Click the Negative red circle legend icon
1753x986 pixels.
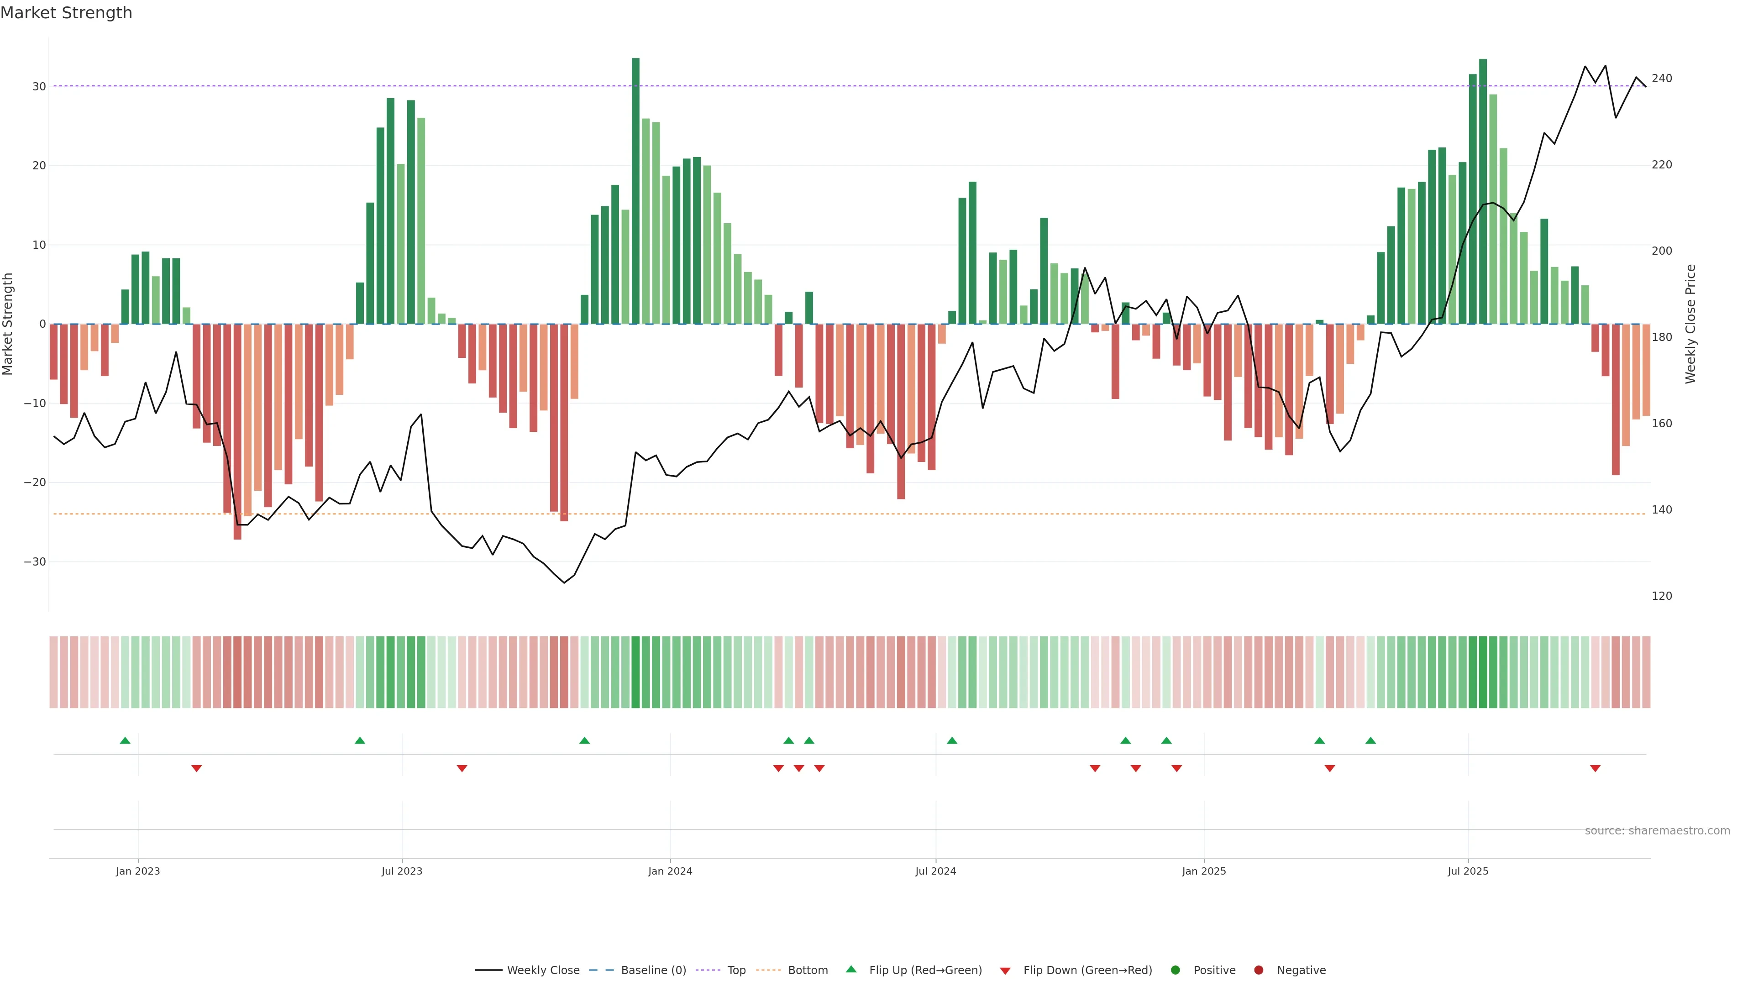tap(1258, 970)
